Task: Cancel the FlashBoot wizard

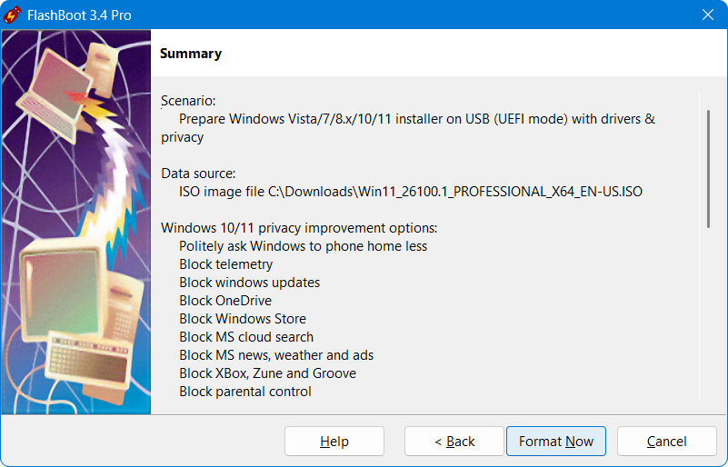Action: (x=666, y=442)
